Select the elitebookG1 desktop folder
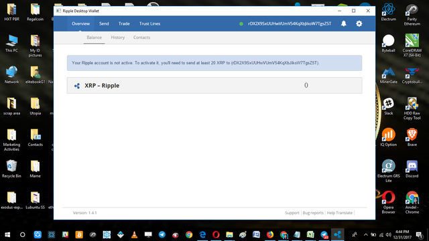Screen dimensions: 429x241 pyautogui.click(x=35, y=75)
